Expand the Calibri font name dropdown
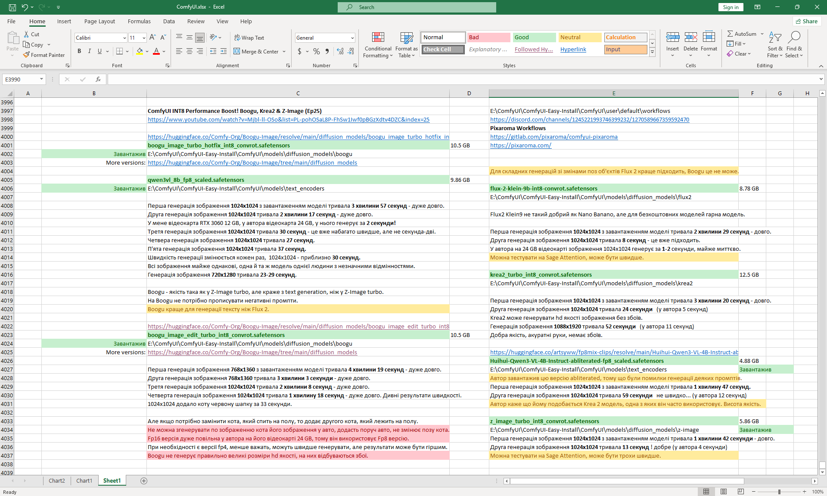Viewport: 827px width, 496px height. coord(124,38)
